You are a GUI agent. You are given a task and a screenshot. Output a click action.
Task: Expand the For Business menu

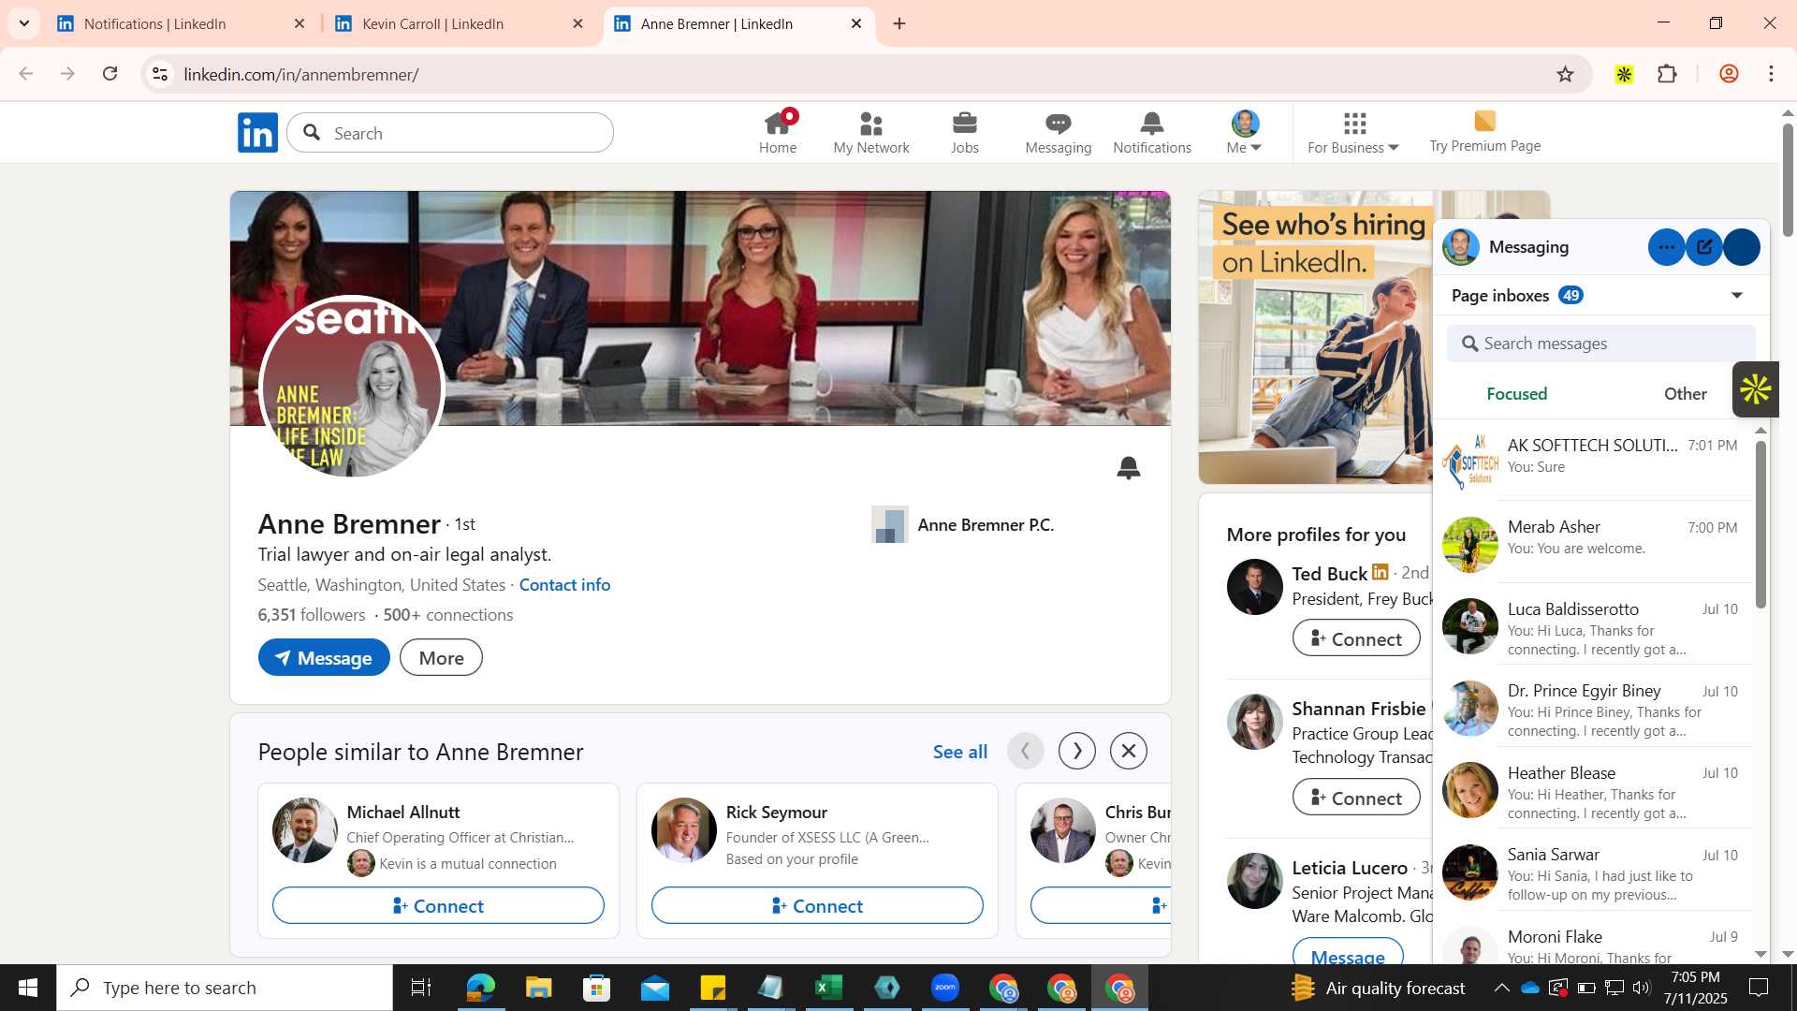point(1353,132)
